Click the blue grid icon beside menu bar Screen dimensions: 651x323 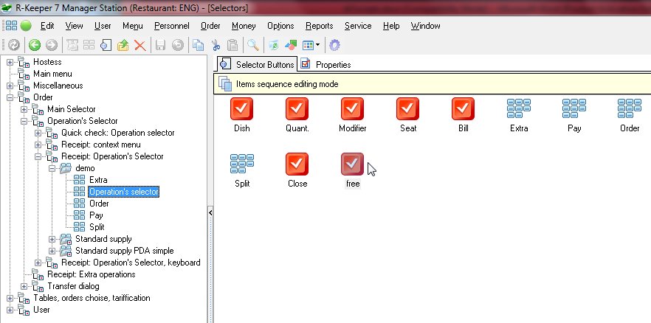(11, 26)
